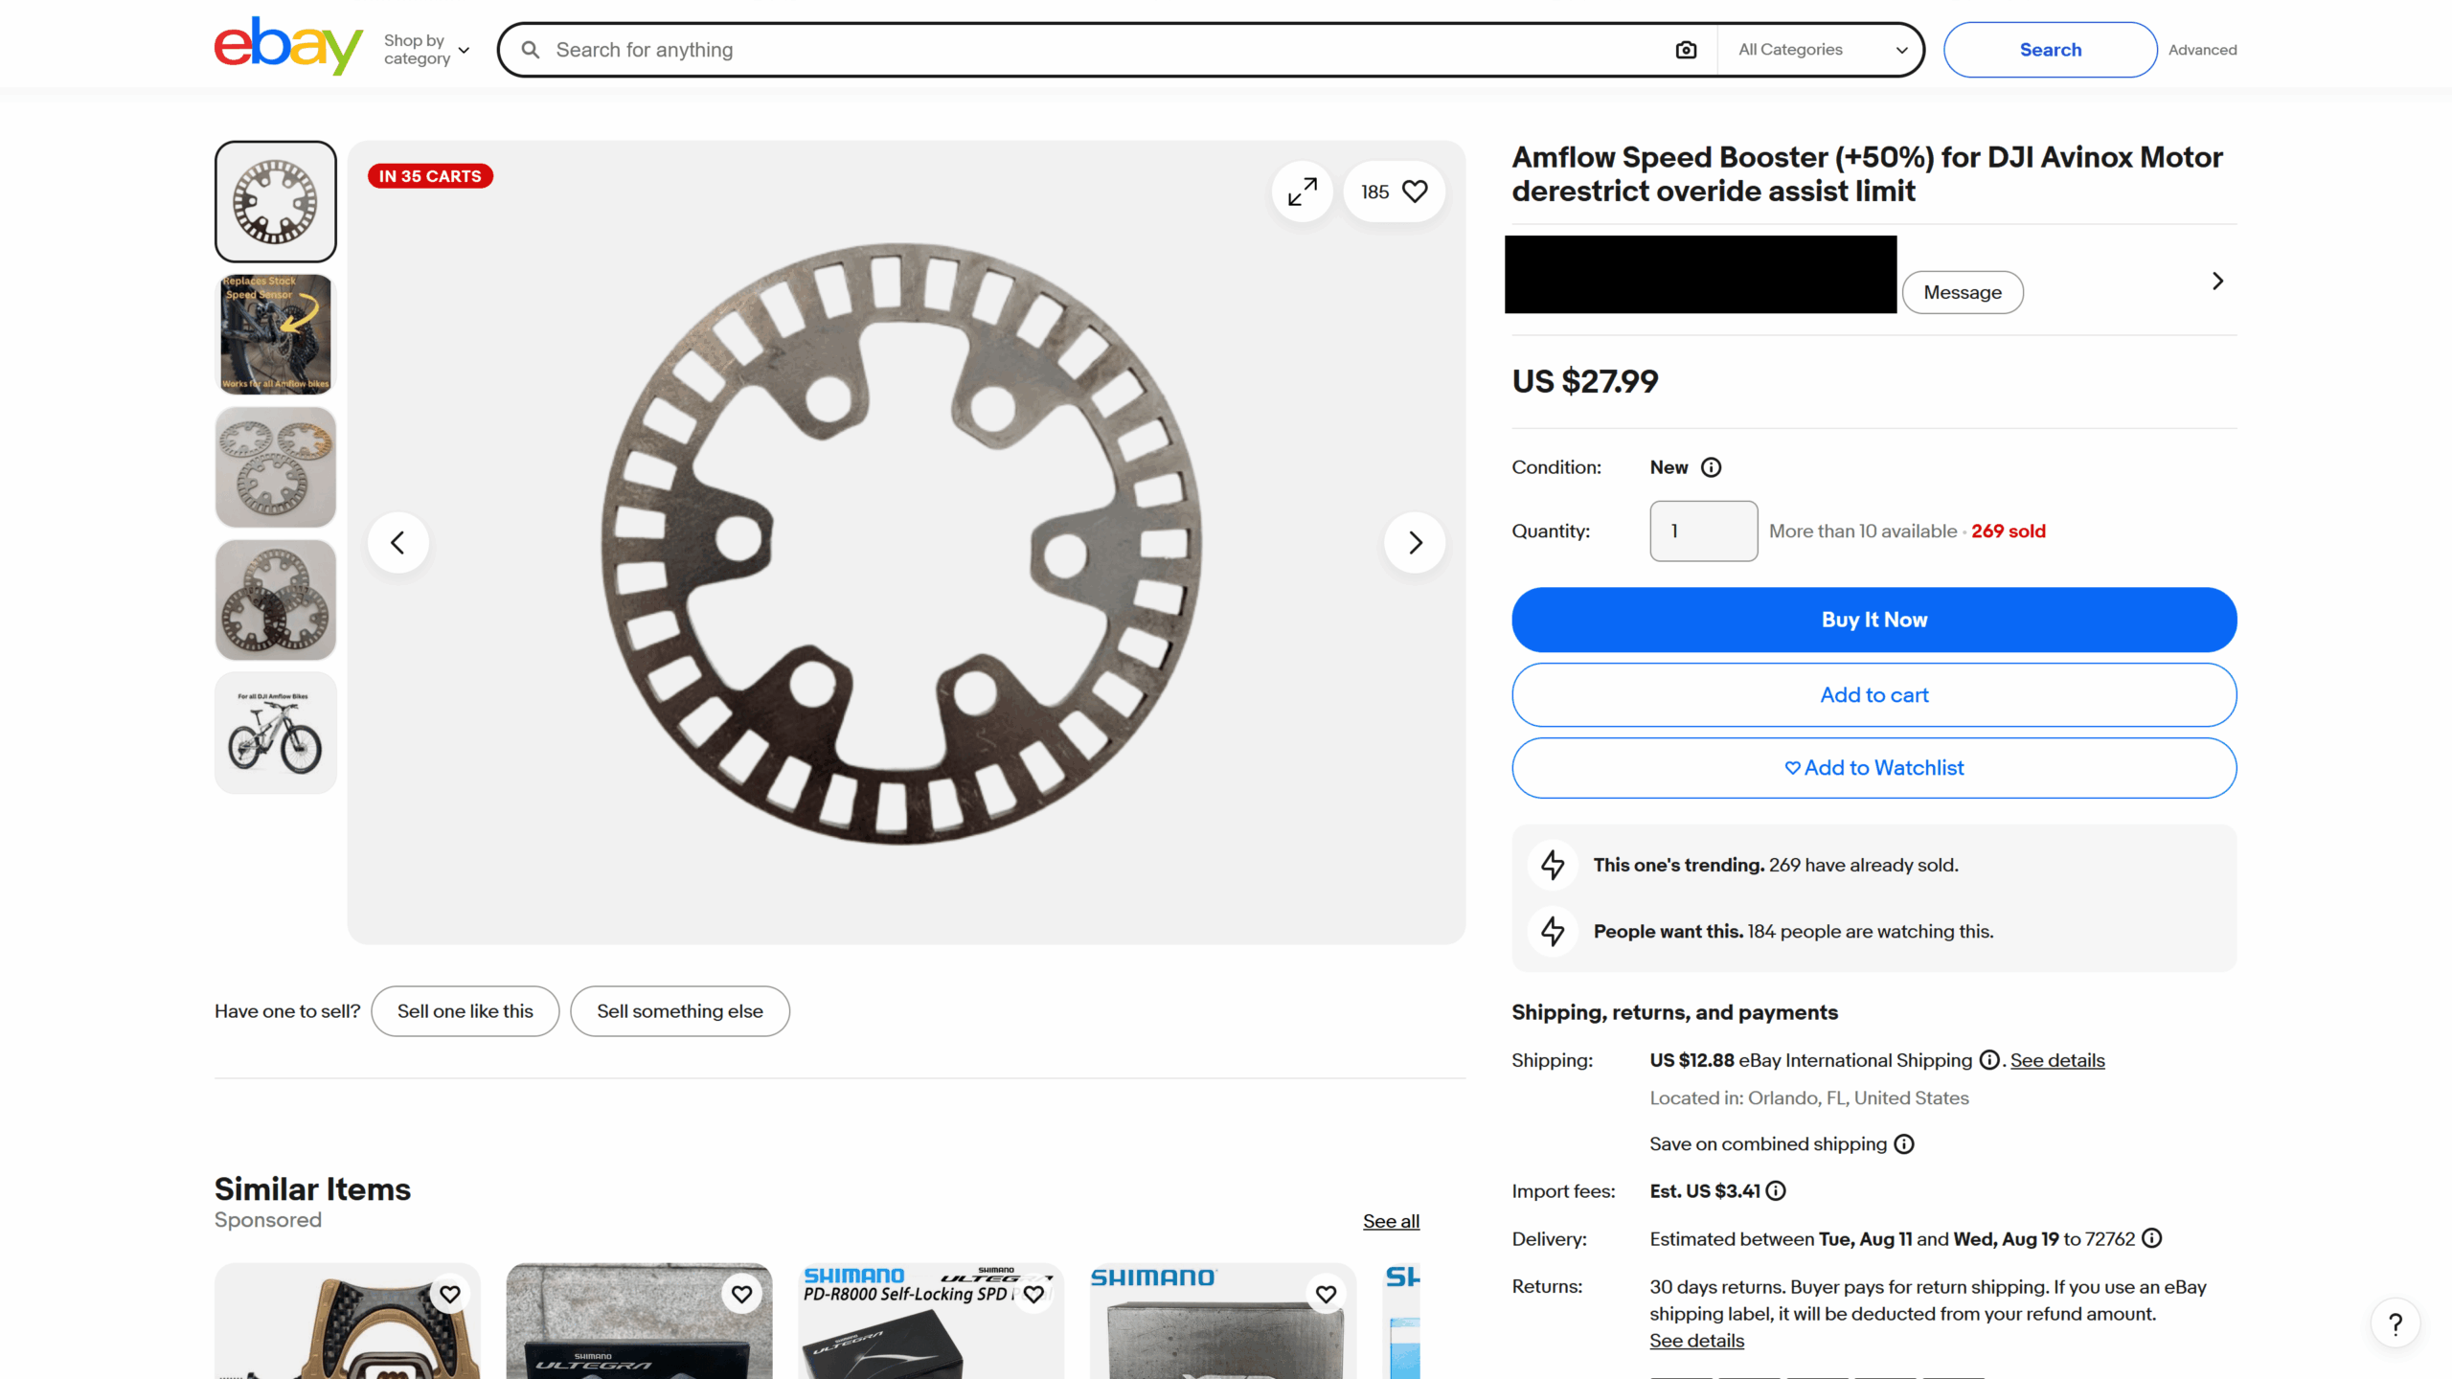The height and width of the screenshot is (1379, 2452).
Task: Click Sell one like this button
Action: [x=465, y=1011]
